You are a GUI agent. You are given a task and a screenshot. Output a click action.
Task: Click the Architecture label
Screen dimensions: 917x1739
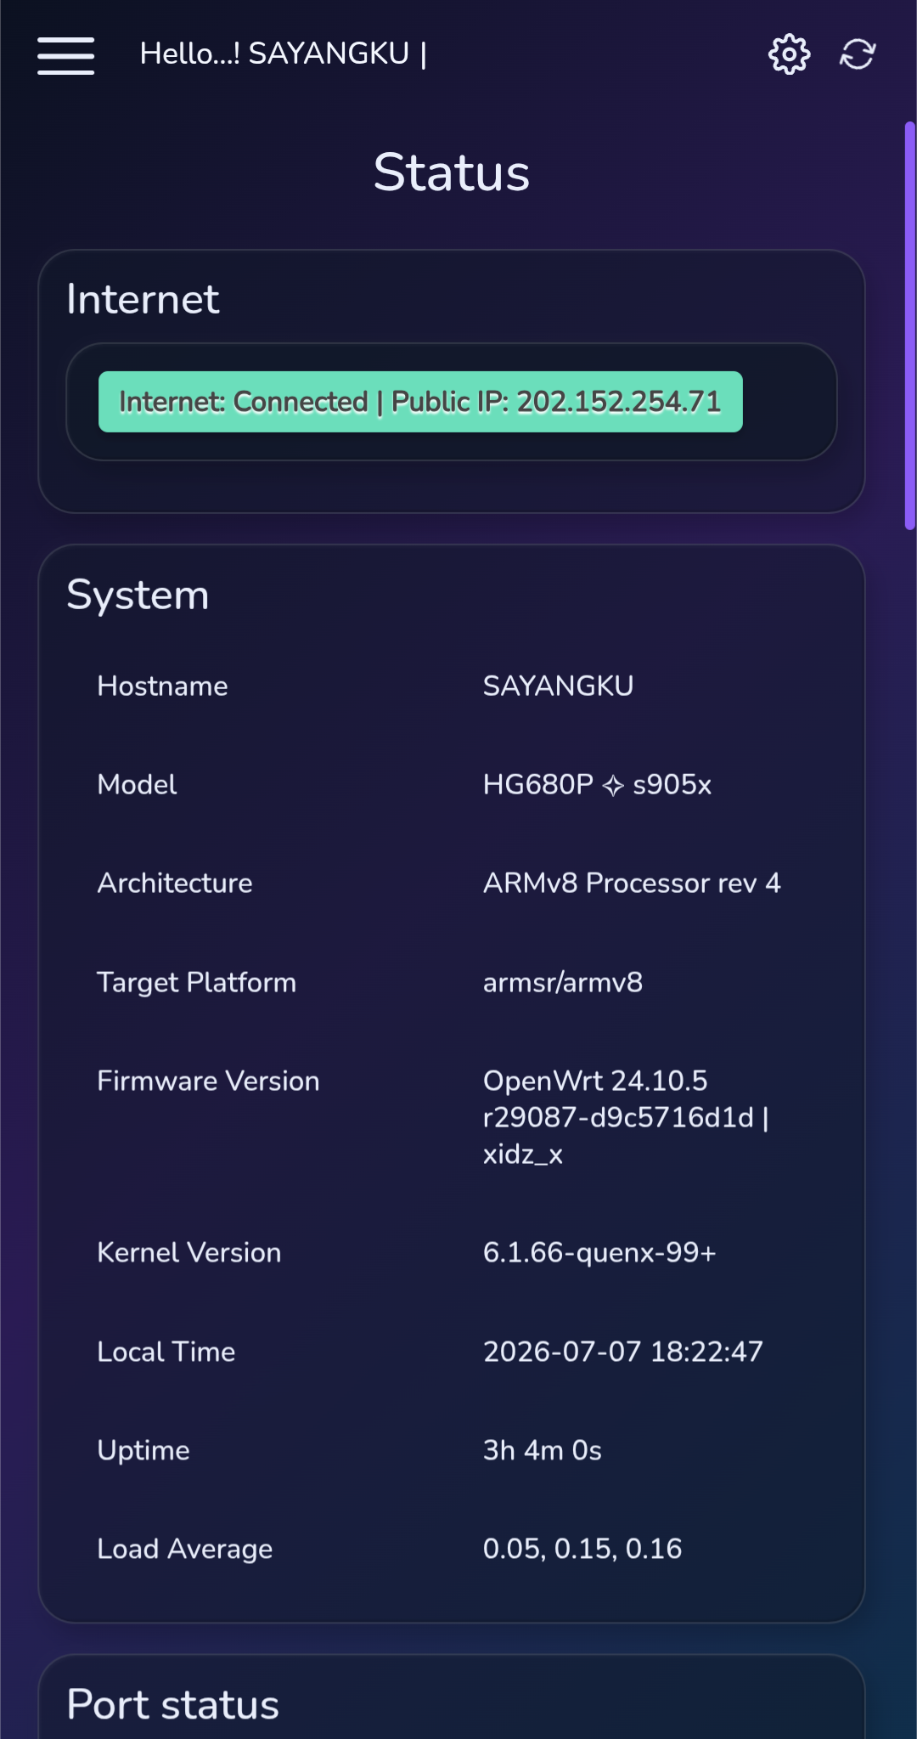tap(175, 884)
